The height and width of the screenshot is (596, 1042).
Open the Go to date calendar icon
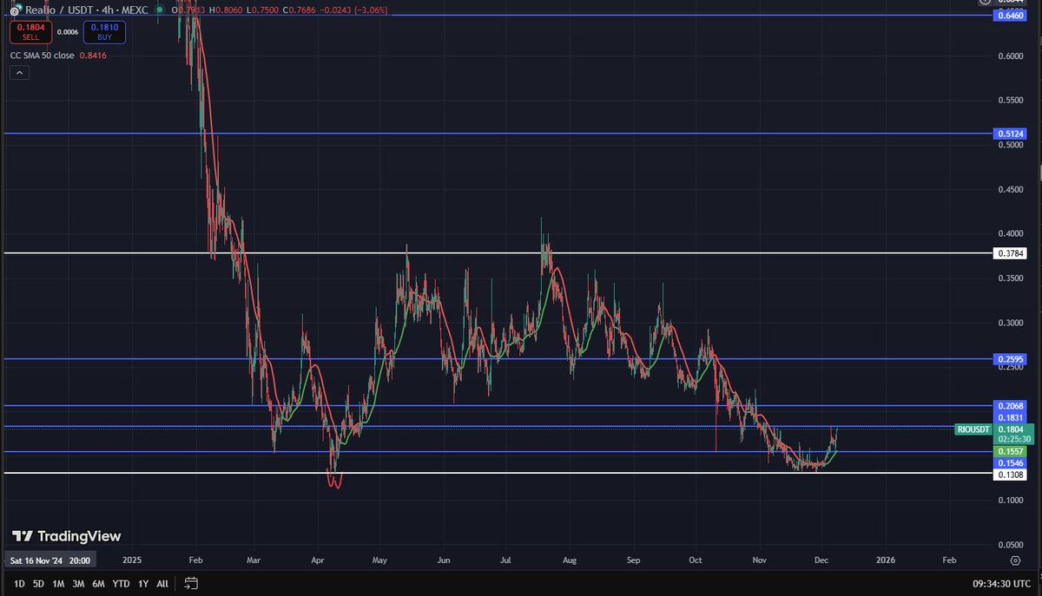(192, 583)
